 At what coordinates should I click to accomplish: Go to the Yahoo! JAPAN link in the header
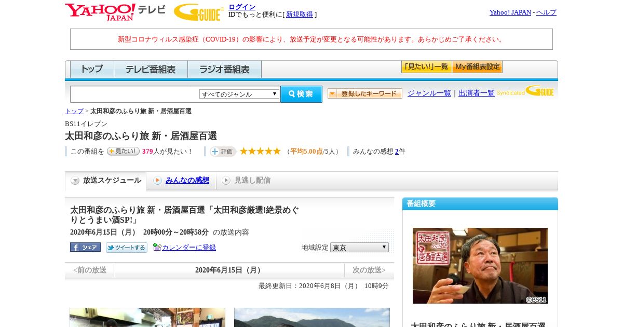510,12
